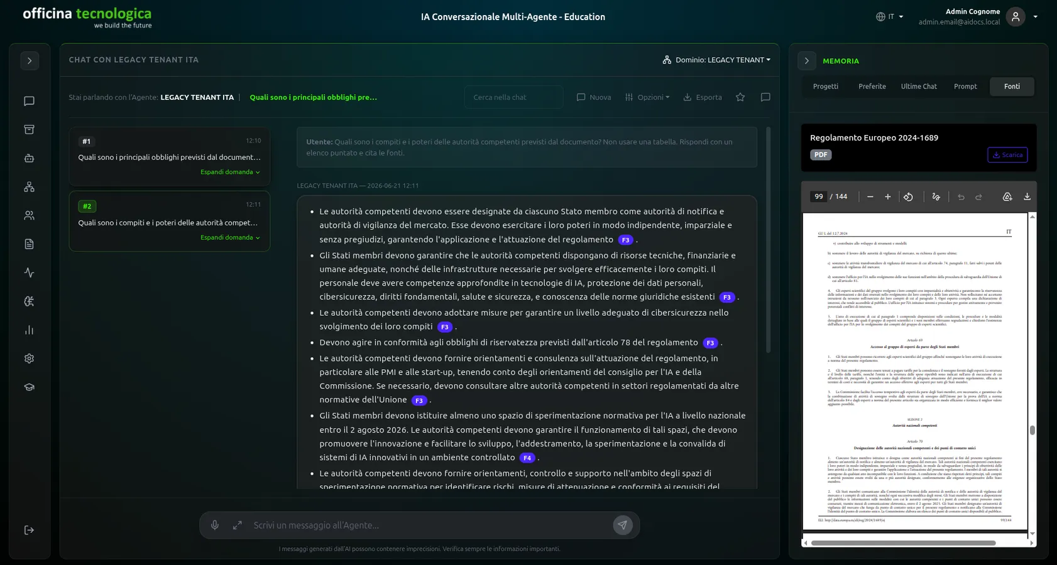Image resolution: width=1057 pixels, height=565 pixels.
Task: Collapse the Memoria panel with the arrow
Action: click(807, 61)
